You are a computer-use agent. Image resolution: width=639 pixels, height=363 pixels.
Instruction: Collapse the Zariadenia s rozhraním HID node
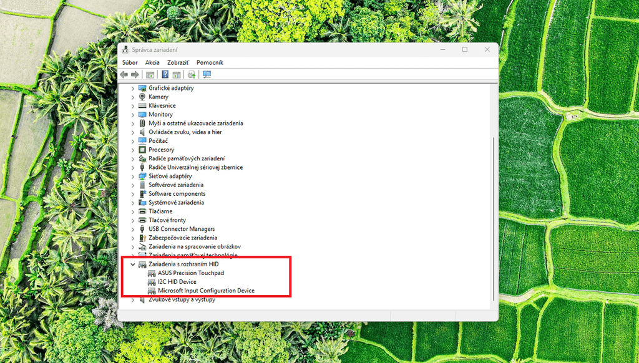tap(133, 264)
